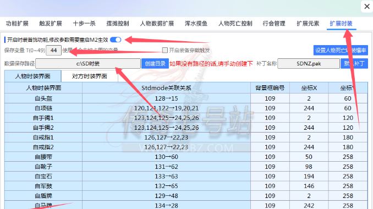
Task: Click the 131→62 Stdmode cell
Action: pos(166,167)
